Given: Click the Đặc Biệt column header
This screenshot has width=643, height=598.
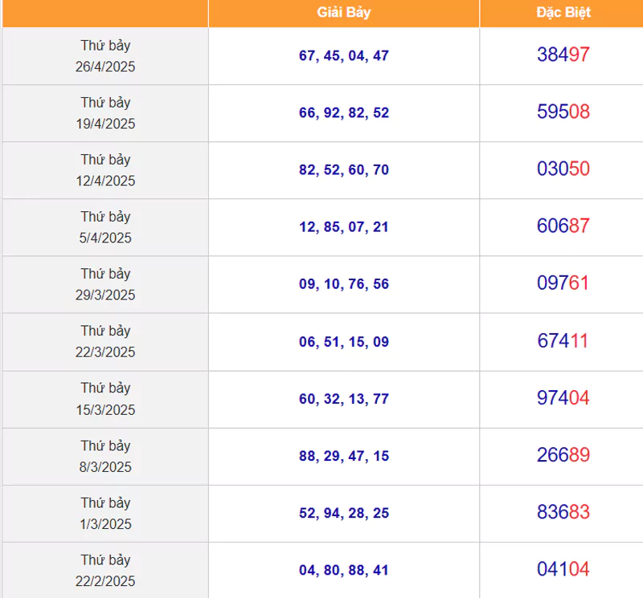Looking at the screenshot, I should (563, 13).
